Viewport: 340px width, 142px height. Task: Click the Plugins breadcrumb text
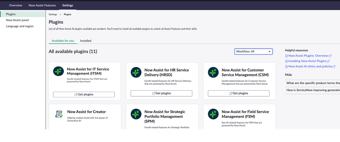tap(67, 15)
